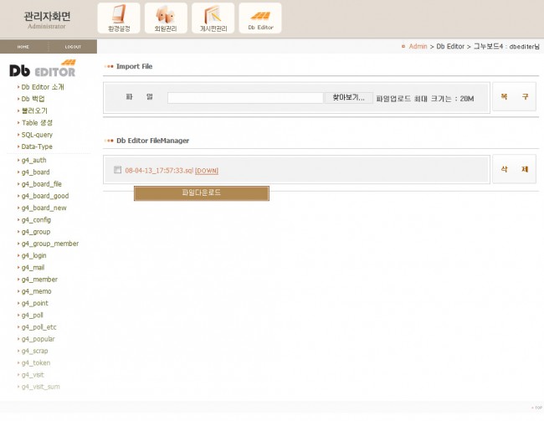Open the 환경설정 settings icon
This screenshot has width=544, height=421.
[119, 18]
